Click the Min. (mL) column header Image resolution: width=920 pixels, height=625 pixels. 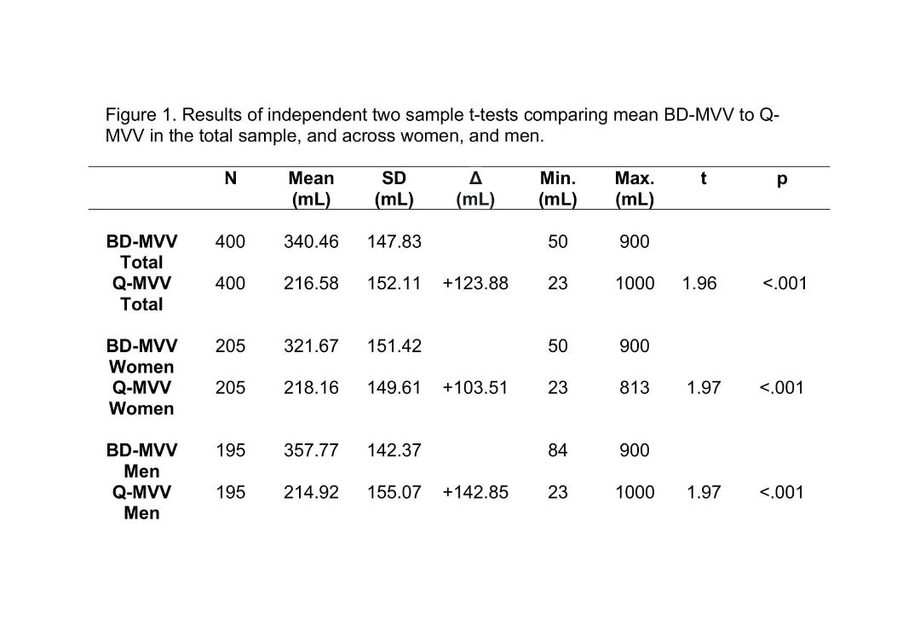557,188
